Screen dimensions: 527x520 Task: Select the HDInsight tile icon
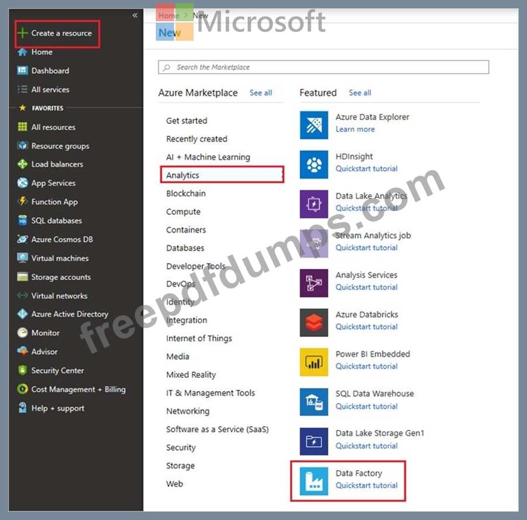tap(314, 165)
